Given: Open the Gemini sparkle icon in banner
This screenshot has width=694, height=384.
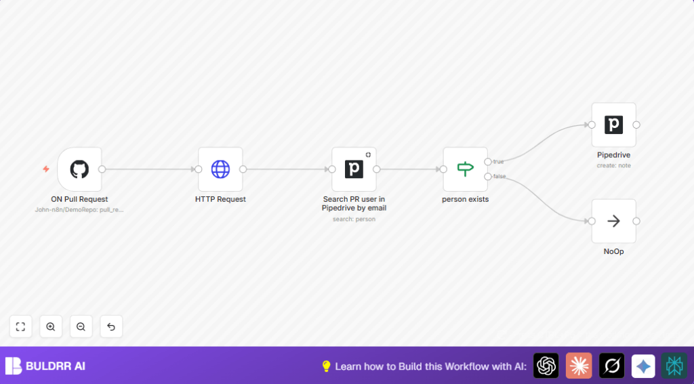Looking at the screenshot, I should (643, 366).
